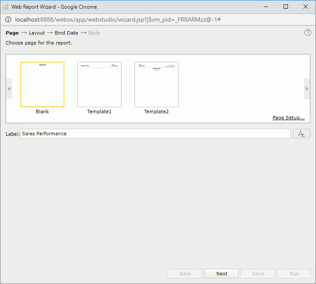Viewport: 316px width, 284px height.
Task: Click the Save button
Action: (x=258, y=274)
